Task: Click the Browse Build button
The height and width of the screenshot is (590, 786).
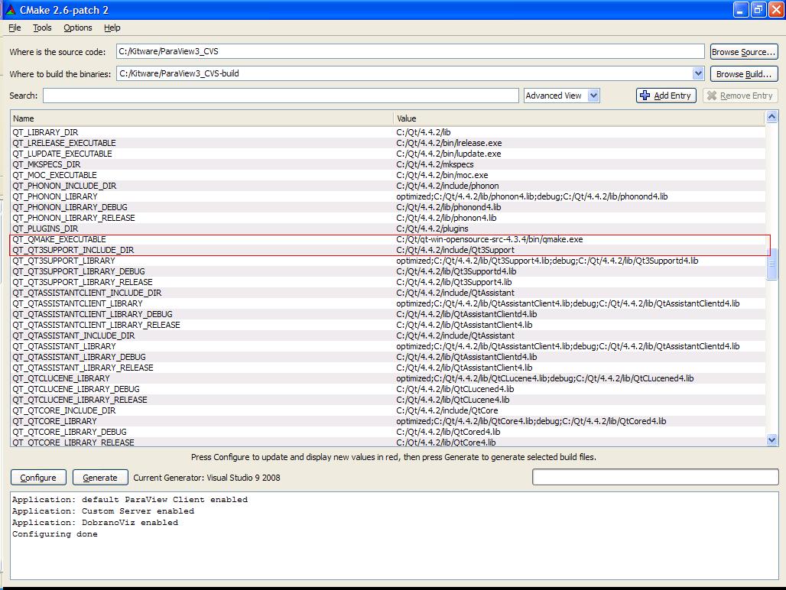Action: click(x=744, y=74)
